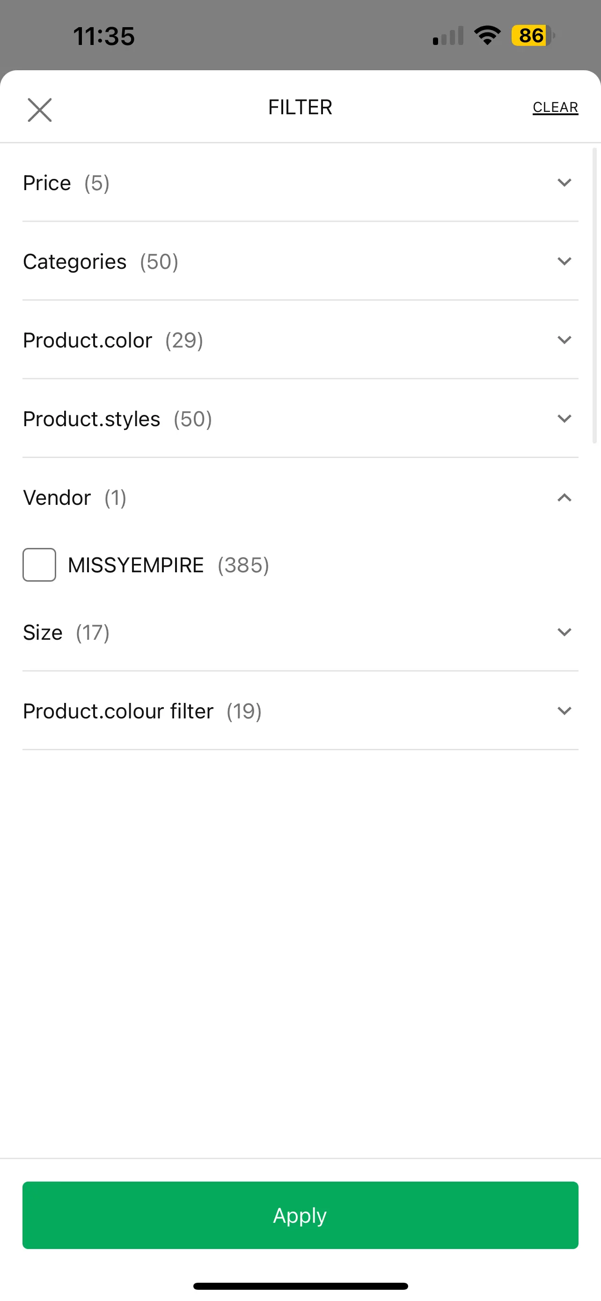Tap the battery indicator showing 86
The height and width of the screenshot is (1301, 601).
tap(533, 36)
